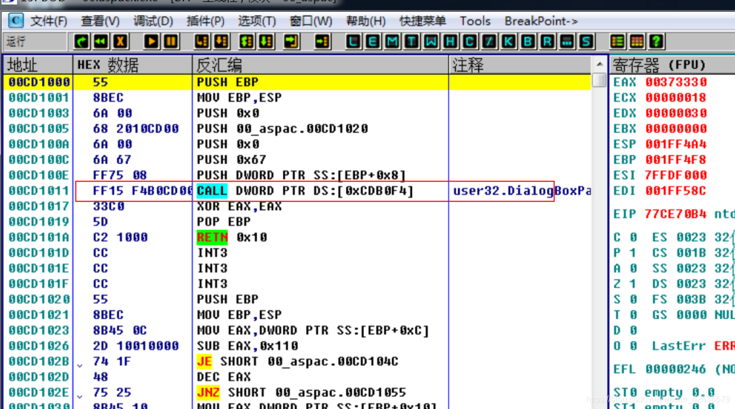Viewport: 735px width, 409px height.
Task: Open Run trace window (dots icon)
Action: tap(567, 41)
